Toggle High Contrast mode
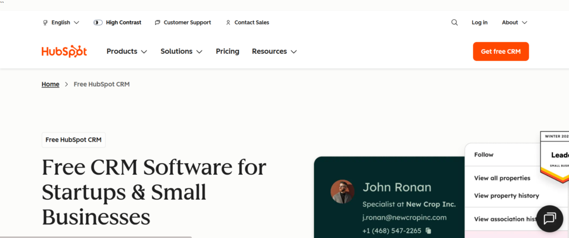 (x=98, y=23)
